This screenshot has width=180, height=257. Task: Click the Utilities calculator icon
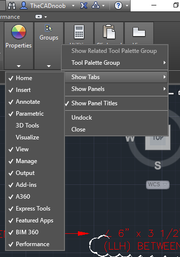(79, 32)
